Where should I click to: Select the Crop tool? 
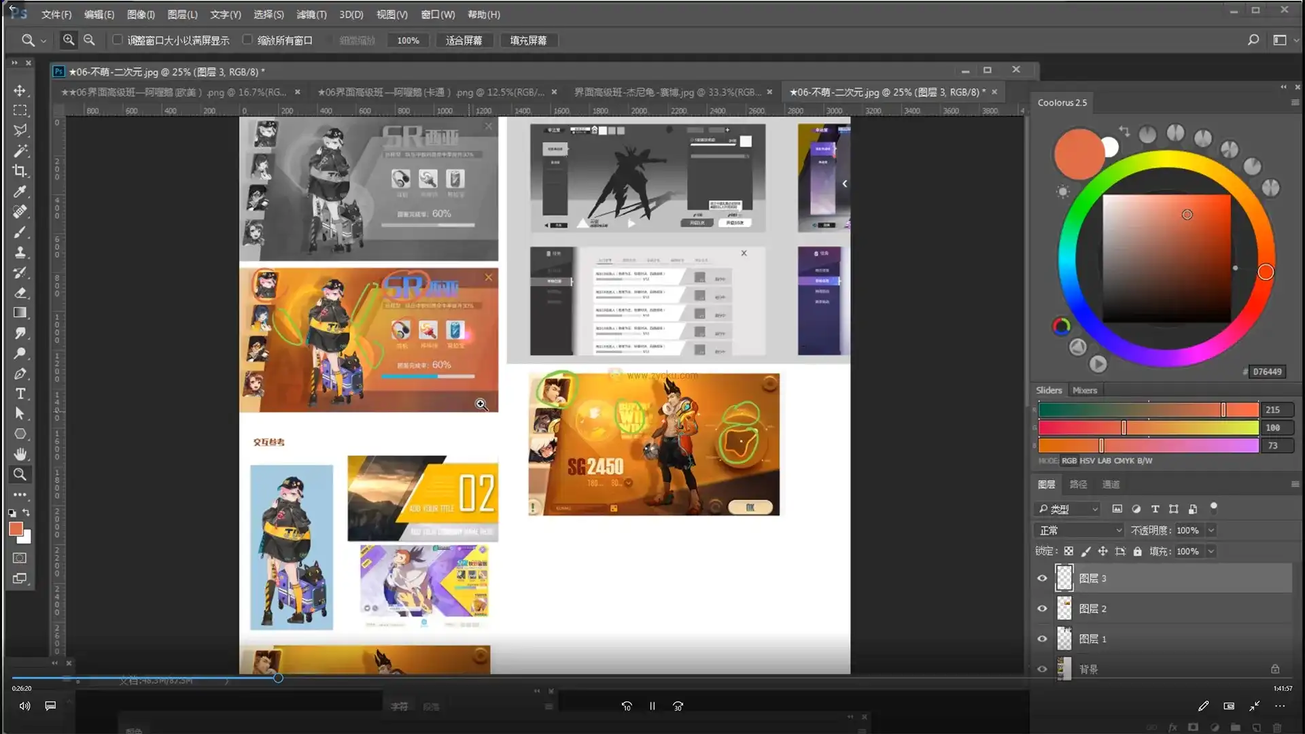pos(20,171)
